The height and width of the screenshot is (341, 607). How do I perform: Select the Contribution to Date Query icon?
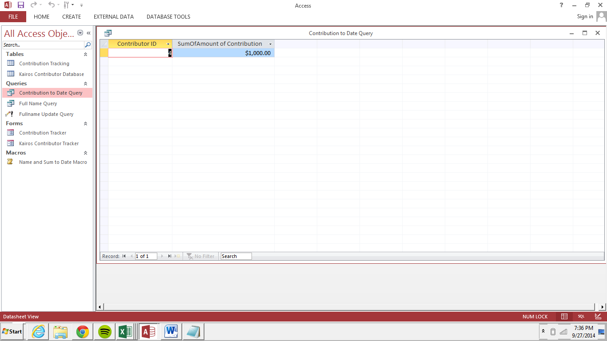click(x=11, y=92)
